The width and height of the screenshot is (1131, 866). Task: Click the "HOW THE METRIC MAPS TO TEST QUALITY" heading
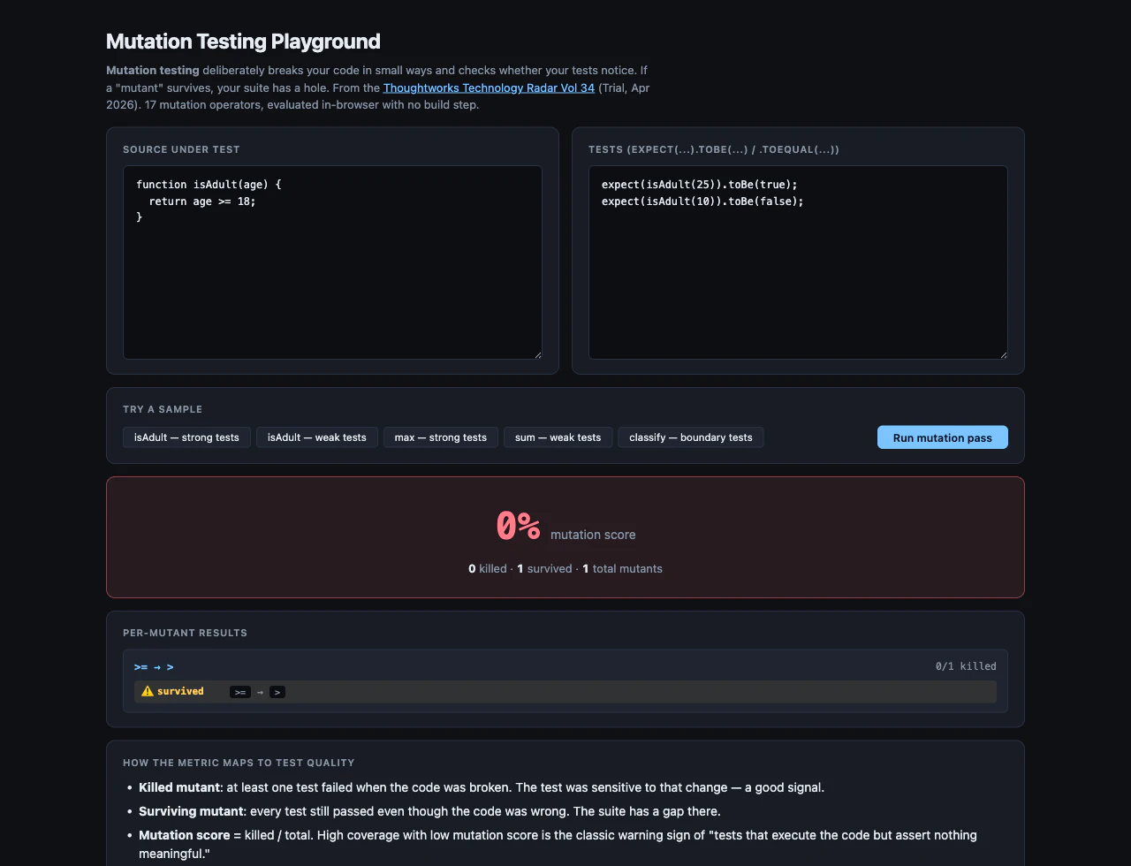(239, 763)
